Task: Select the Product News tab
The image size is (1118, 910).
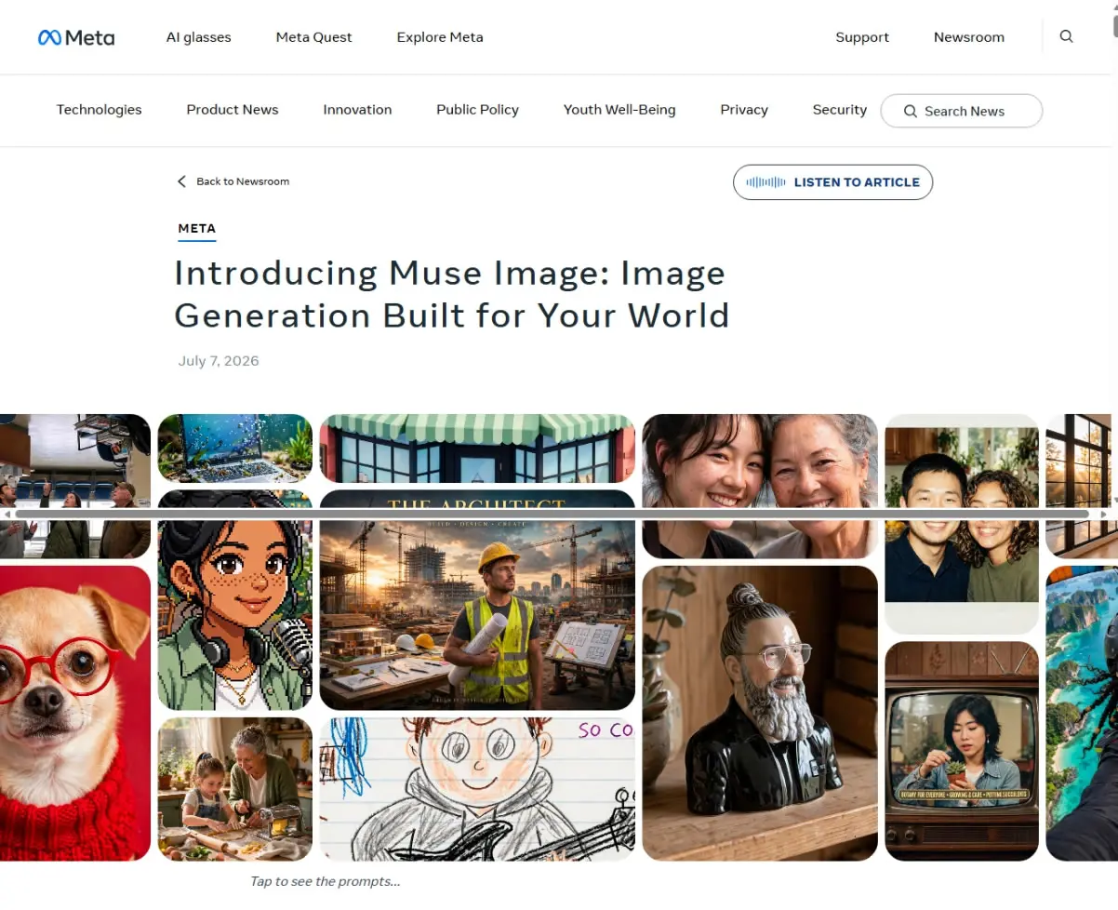Action: pyautogui.click(x=233, y=110)
